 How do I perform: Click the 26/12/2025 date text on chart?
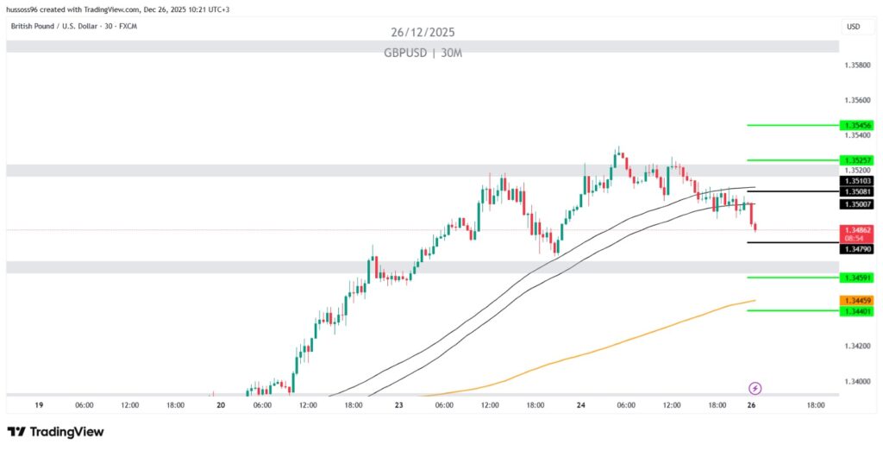[x=422, y=33]
